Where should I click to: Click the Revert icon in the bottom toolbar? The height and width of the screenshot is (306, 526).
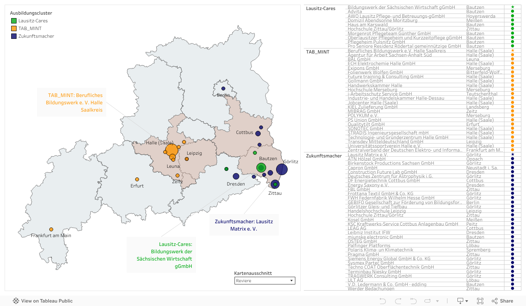413,301
